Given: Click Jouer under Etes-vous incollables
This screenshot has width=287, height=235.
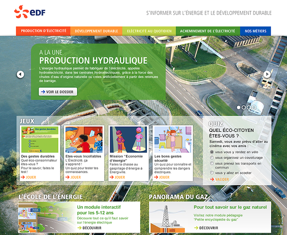Looking at the screenshot, I should tap(73, 177).
